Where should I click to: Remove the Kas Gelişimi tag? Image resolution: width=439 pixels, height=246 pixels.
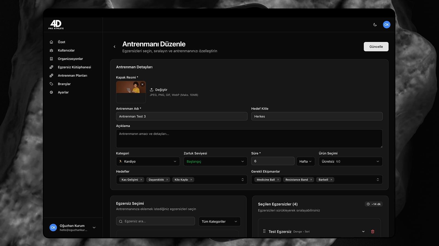click(141, 180)
